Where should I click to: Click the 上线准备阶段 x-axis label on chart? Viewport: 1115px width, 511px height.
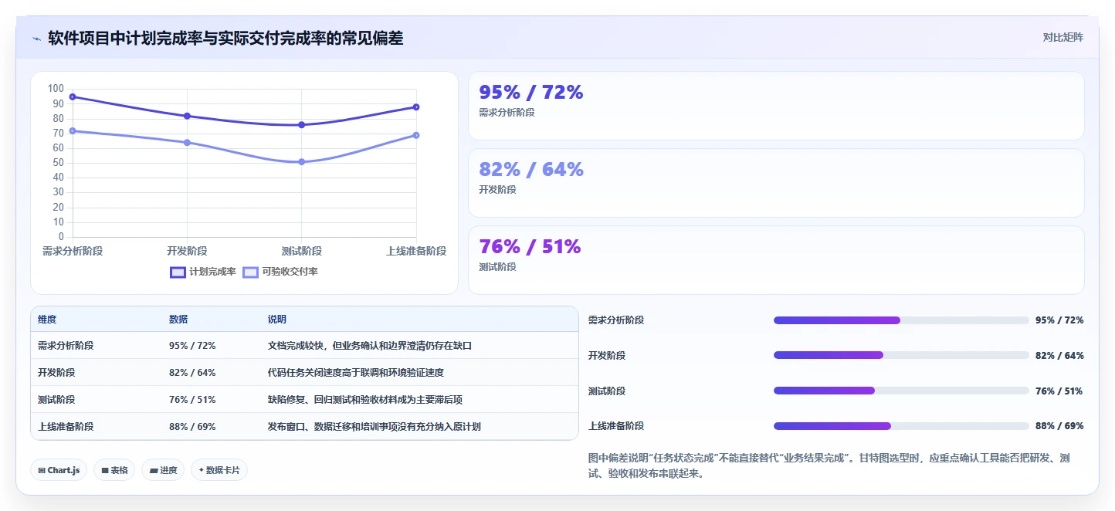pos(416,252)
